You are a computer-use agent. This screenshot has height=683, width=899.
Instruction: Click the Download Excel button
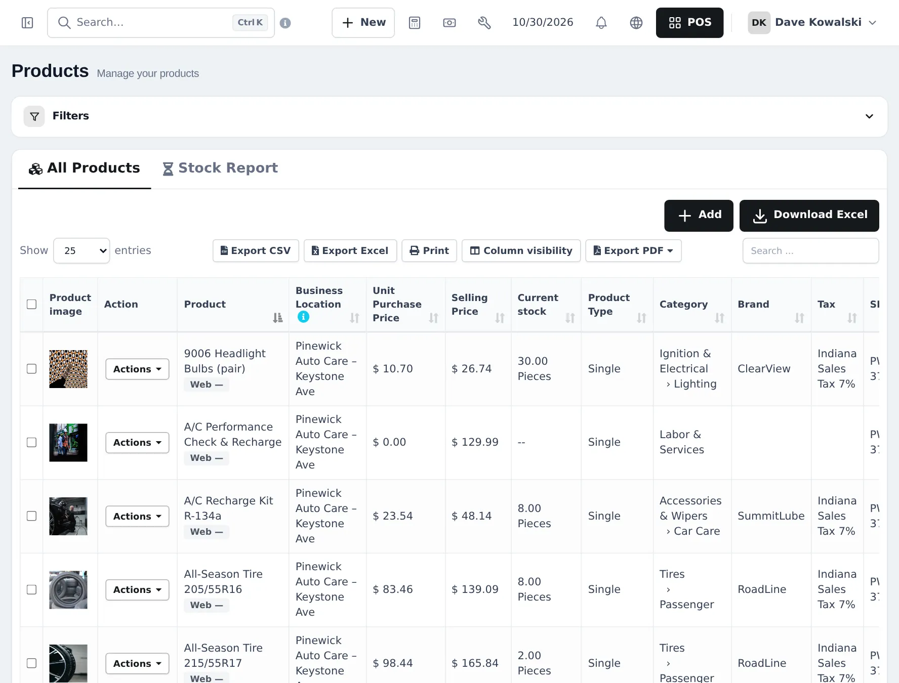(x=809, y=216)
